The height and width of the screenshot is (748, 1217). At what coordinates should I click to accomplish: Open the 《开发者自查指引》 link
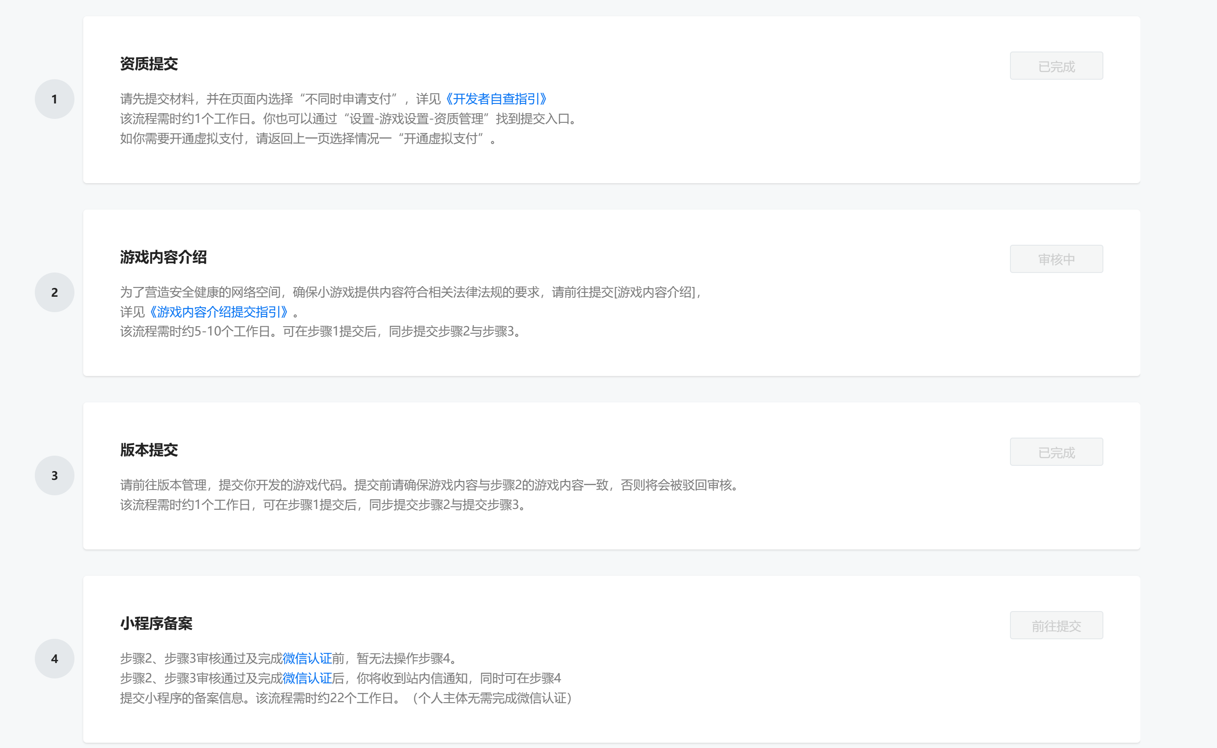(496, 99)
